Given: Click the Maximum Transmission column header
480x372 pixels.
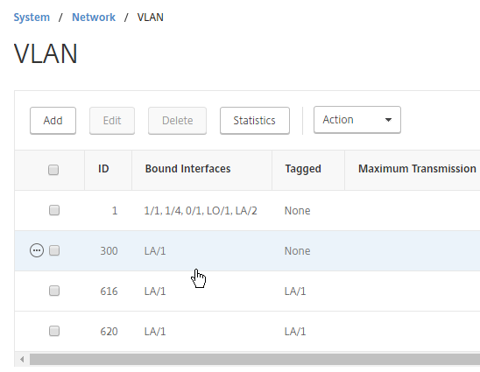Looking at the screenshot, I should coord(417,169).
